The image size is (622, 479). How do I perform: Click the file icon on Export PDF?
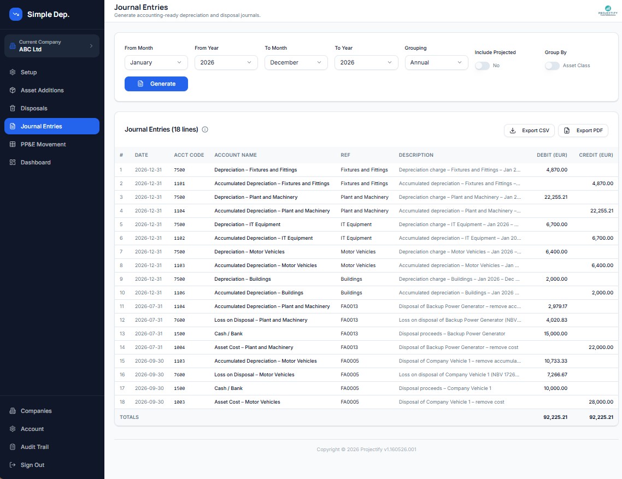(567, 131)
